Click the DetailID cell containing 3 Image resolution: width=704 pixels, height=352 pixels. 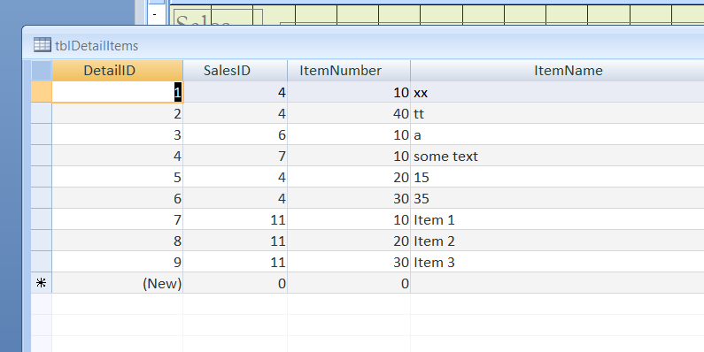[x=118, y=134]
